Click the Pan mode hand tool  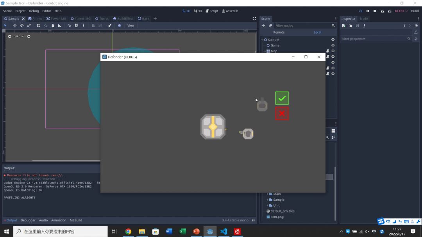pyautogui.click(x=53, y=26)
